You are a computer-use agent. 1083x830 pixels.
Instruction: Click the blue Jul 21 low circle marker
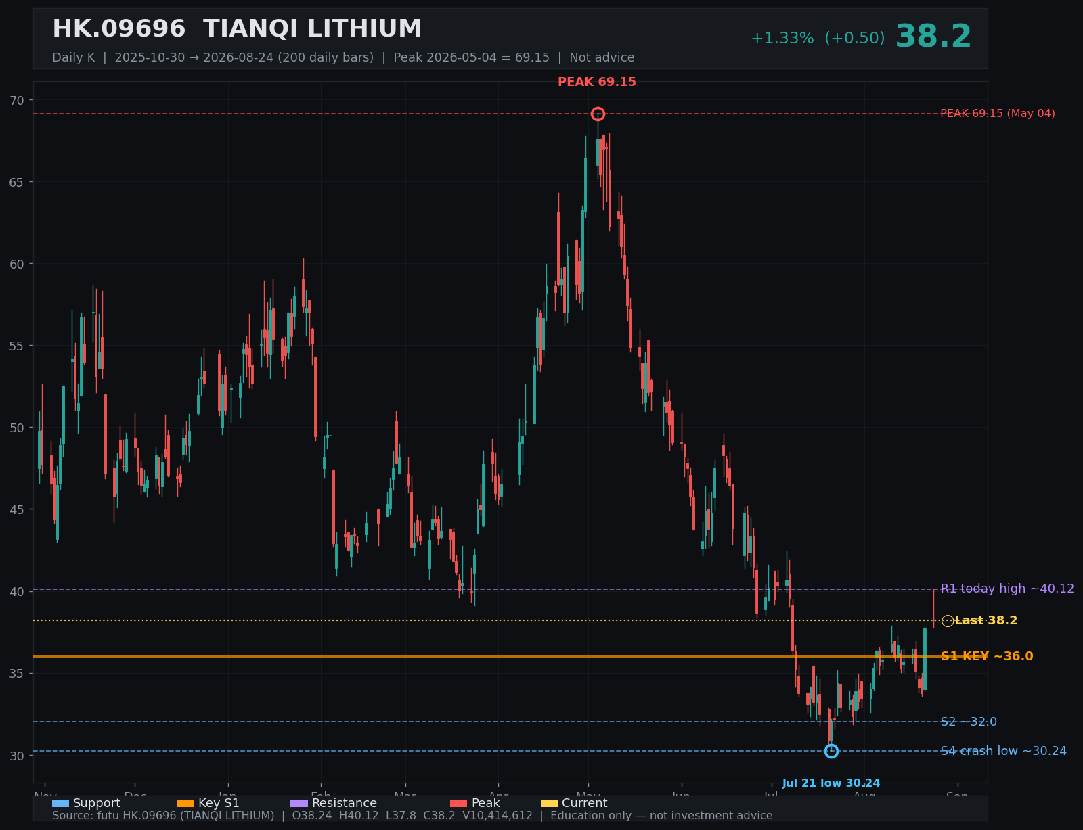coord(831,751)
